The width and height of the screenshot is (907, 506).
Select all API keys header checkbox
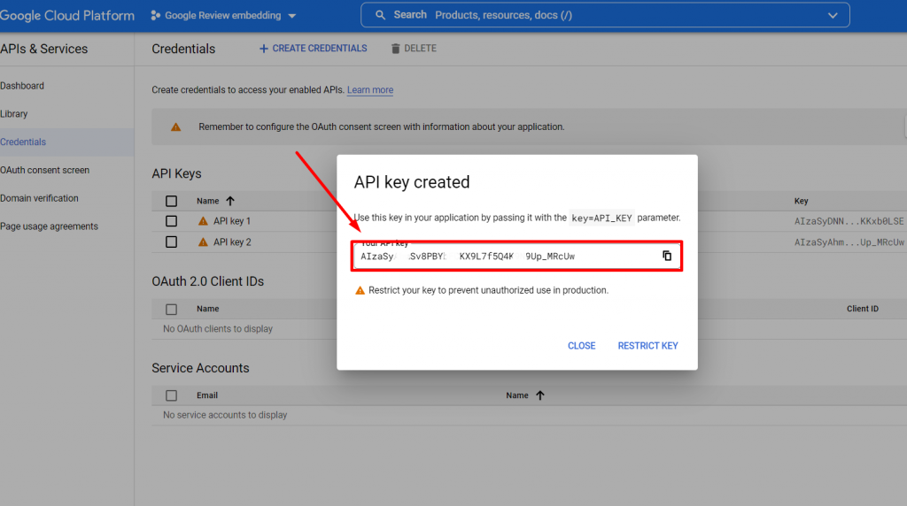[171, 201]
